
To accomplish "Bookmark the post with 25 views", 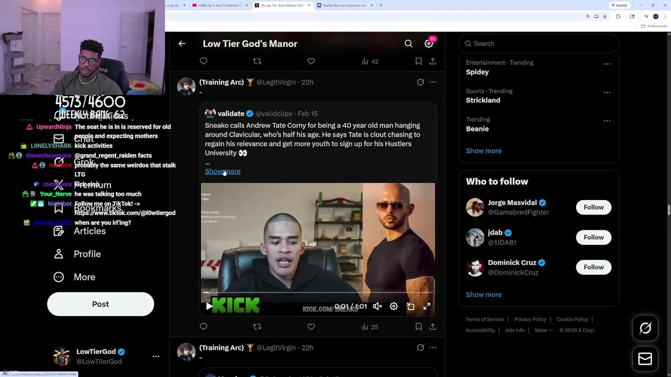I will pos(418,327).
